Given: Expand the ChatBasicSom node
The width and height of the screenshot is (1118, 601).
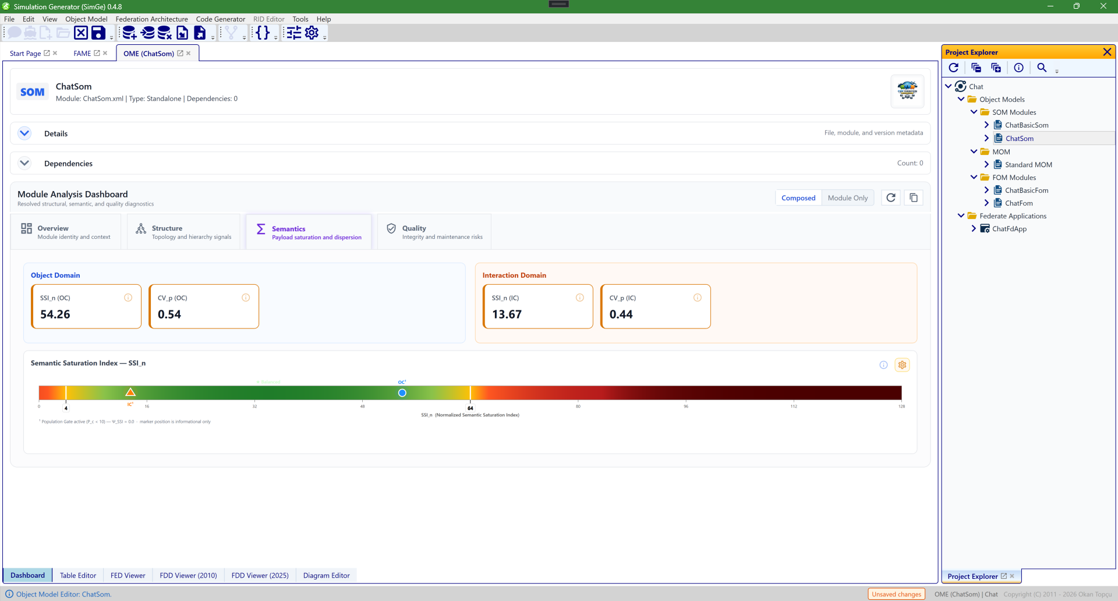Looking at the screenshot, I should [986, 125].
